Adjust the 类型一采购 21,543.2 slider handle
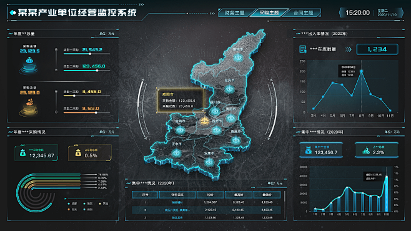This screenshot has width=411, height=231. tap(90, 54)
